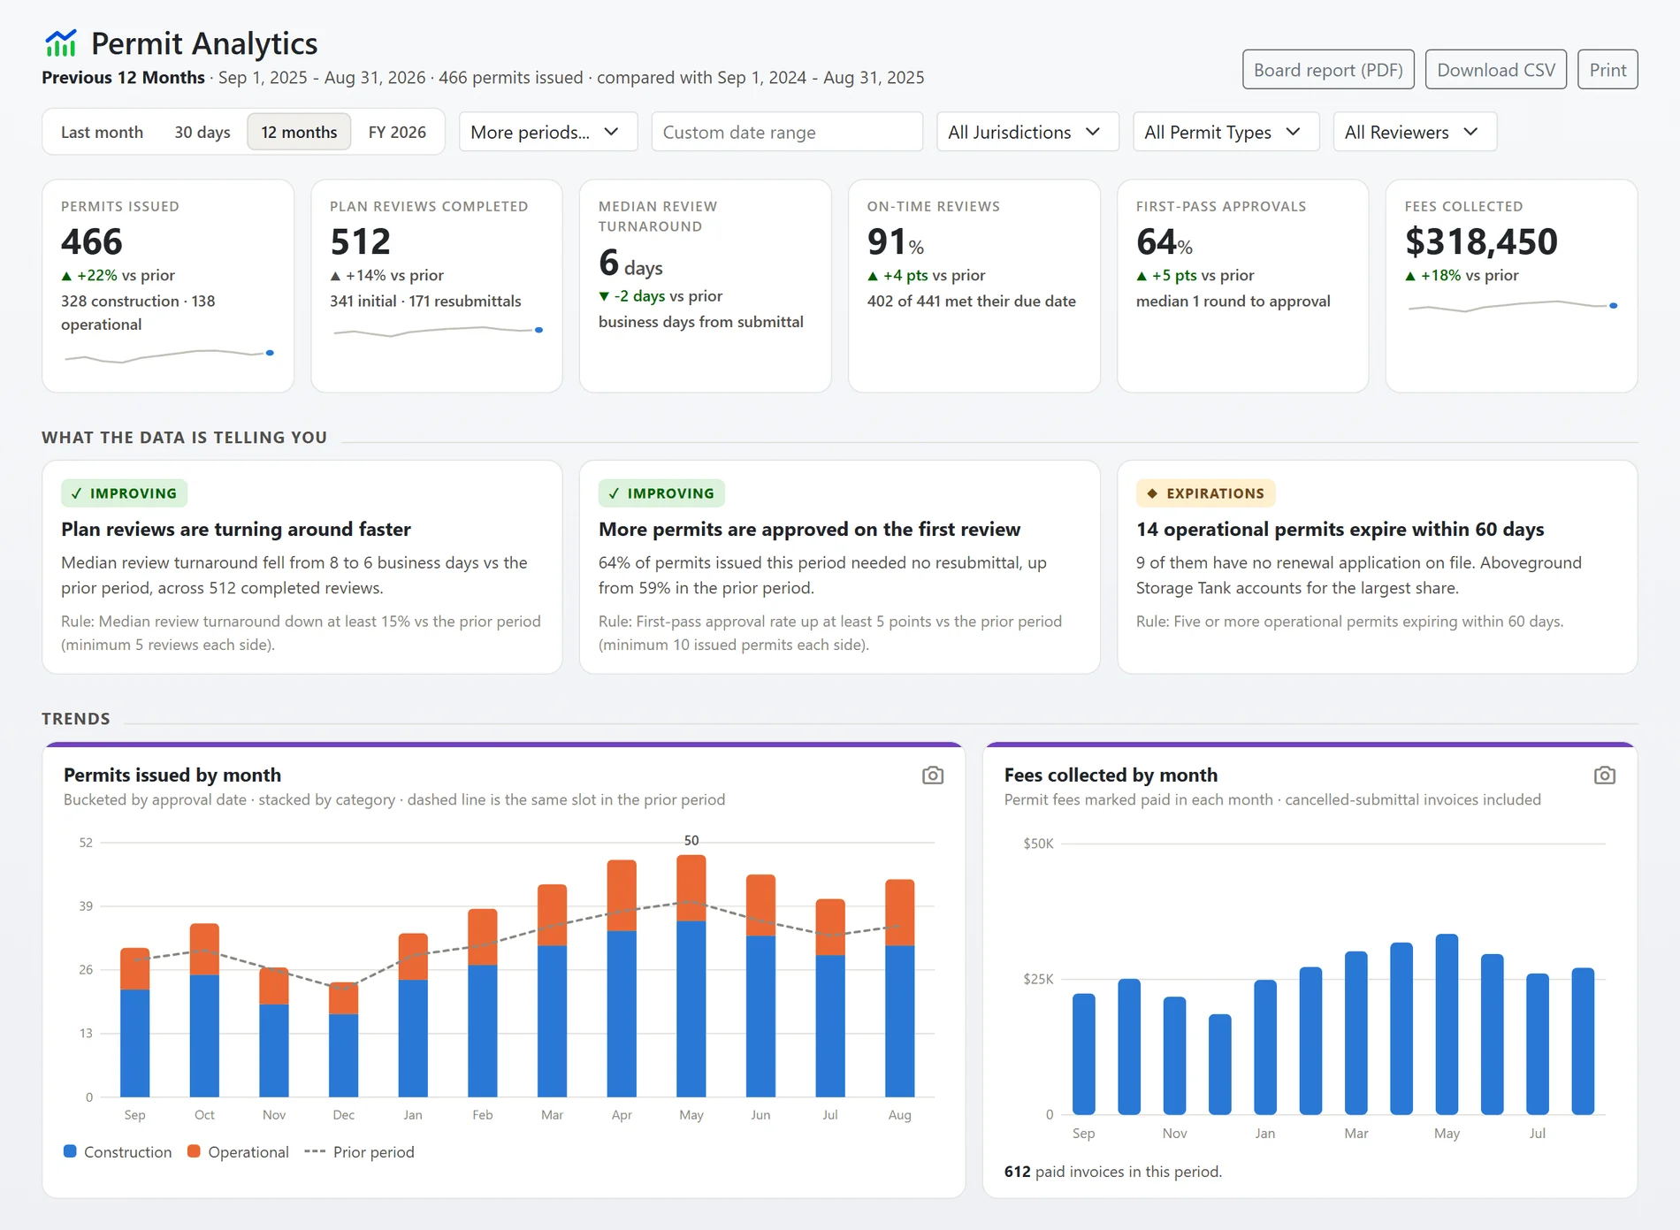The height and width of the screenshot is (1230, 1680).
Task: Click the $318,450 fees collected value
Action: 1481,241
